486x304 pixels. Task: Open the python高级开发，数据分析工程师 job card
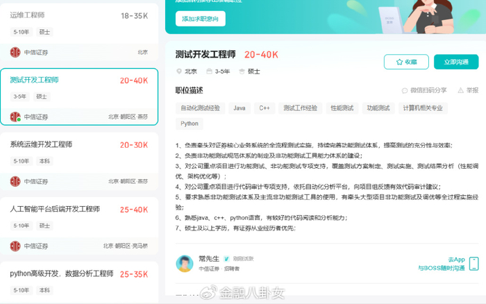coord(79,282)
